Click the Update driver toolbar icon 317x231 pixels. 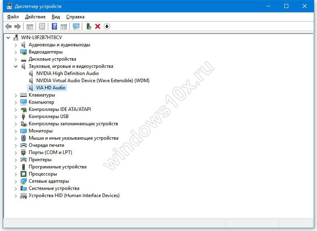click(89, 26)
